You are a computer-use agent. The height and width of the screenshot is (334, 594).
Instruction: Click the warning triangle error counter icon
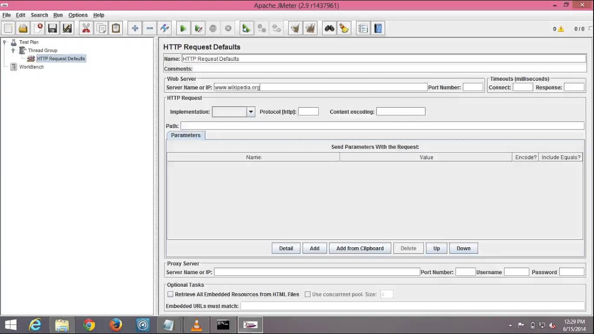click(561, 29)
